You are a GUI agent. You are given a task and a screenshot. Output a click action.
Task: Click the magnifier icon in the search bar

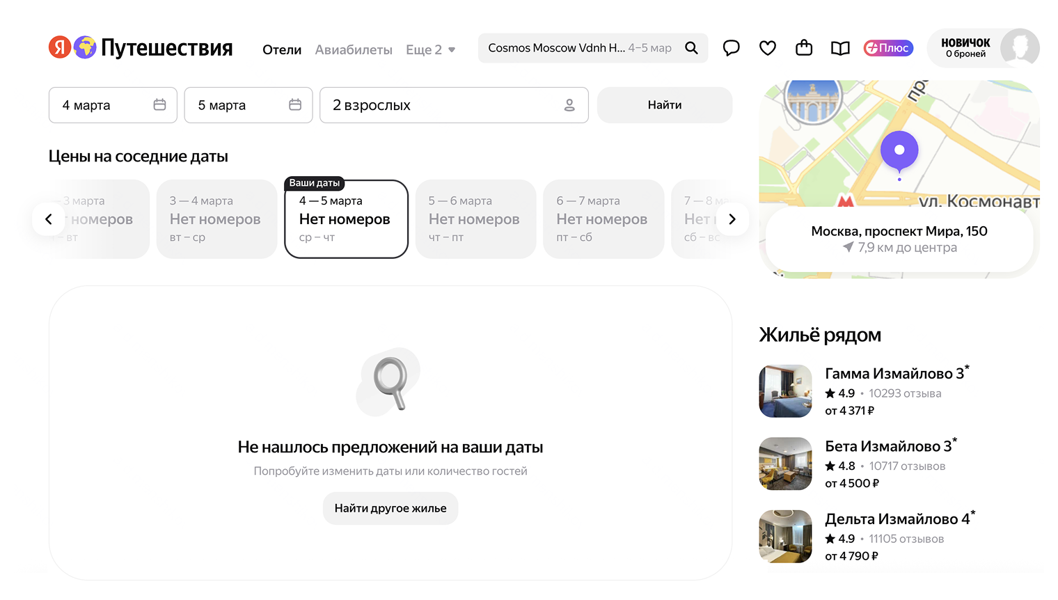pos(691,48)
